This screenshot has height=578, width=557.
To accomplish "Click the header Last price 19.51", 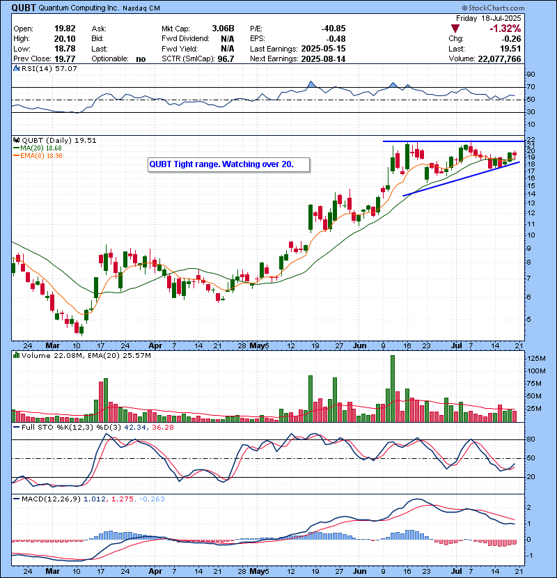I will [x=510, y=49].
